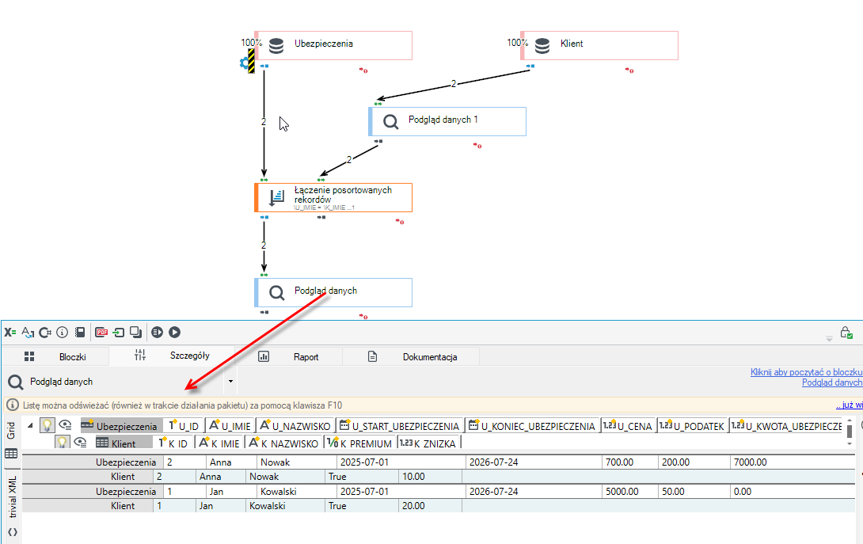The height and width of the screenshot is (544, 863).
Task: Toggle the eye icon on Klient header row
Action: coord(80,442)
